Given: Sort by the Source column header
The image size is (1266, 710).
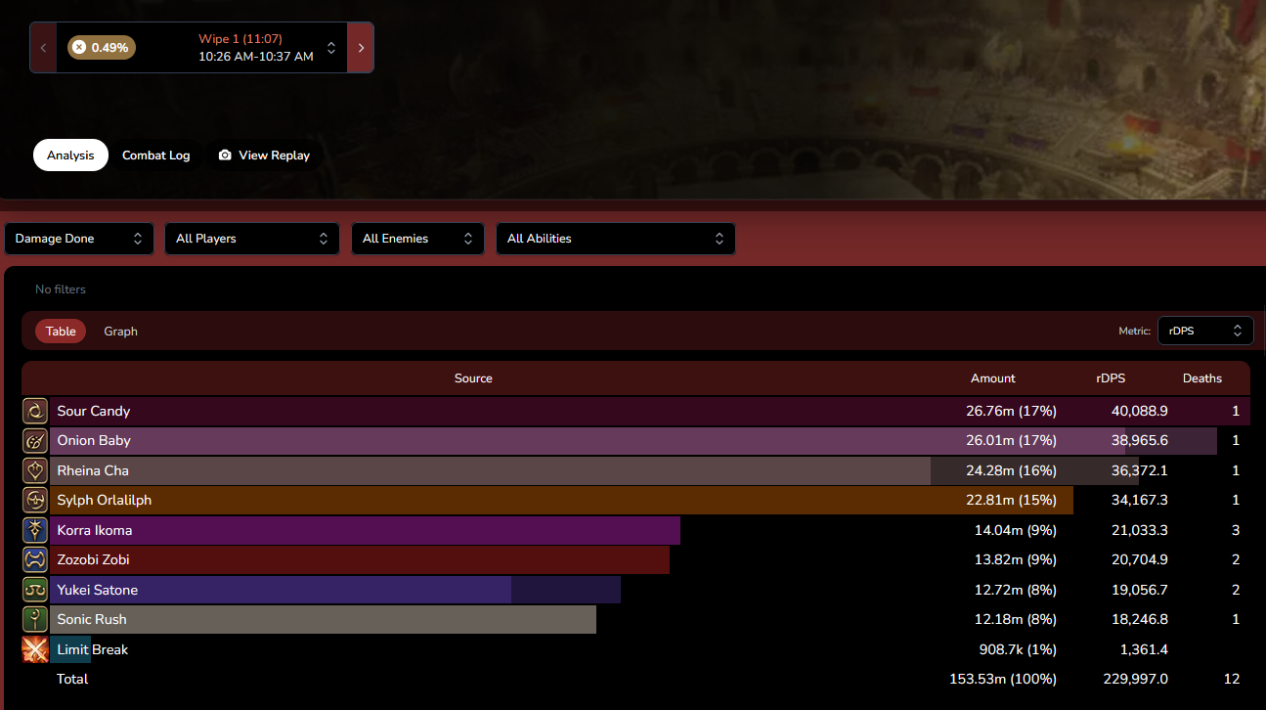Looking at the screenshot, I should click(473, 378).
